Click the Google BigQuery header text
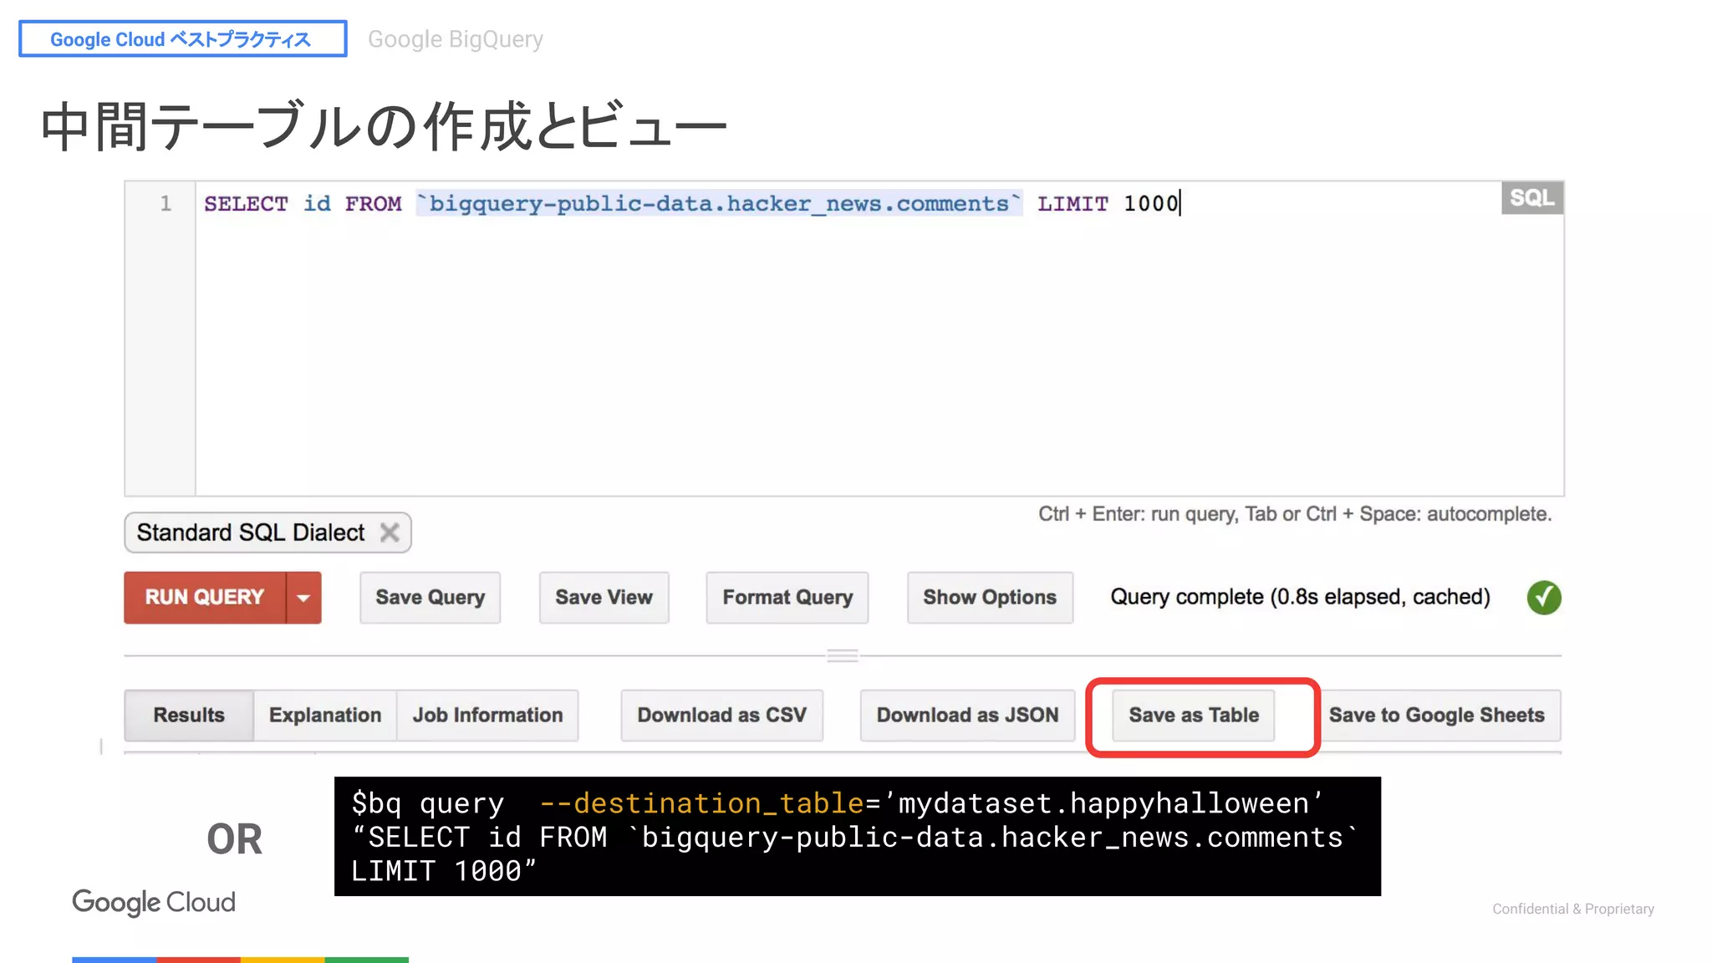1712x963 pixels. tap(456, 39)
